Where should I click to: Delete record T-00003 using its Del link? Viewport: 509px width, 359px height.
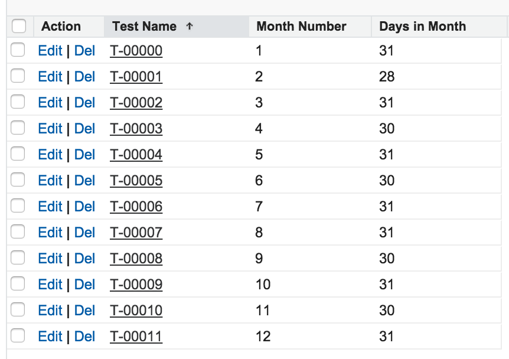(x=84, y=128)
